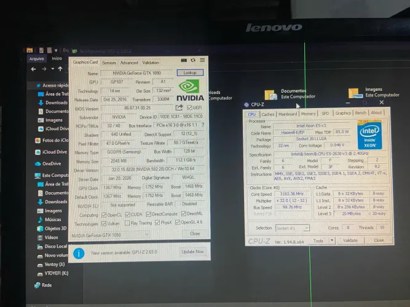The height and width of the screenshot is (307, 410).
Task: Click the Bus Interface question mark help
Action: 203,125
